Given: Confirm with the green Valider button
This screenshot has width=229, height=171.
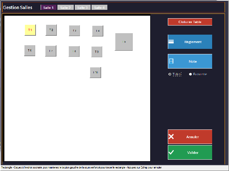Looking at the screenshot, I should pyautogui.click(x=190, y=152).
